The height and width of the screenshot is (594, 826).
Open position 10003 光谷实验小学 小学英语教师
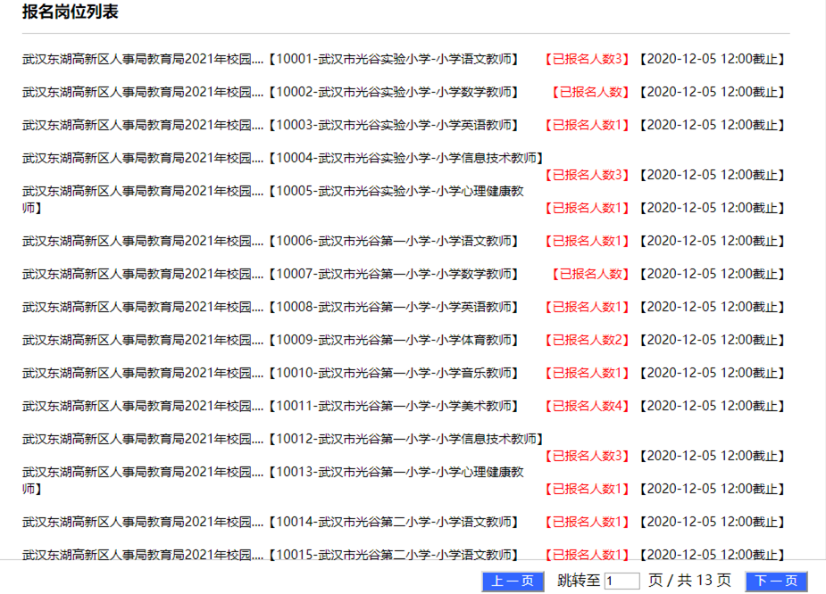[394, 125]
